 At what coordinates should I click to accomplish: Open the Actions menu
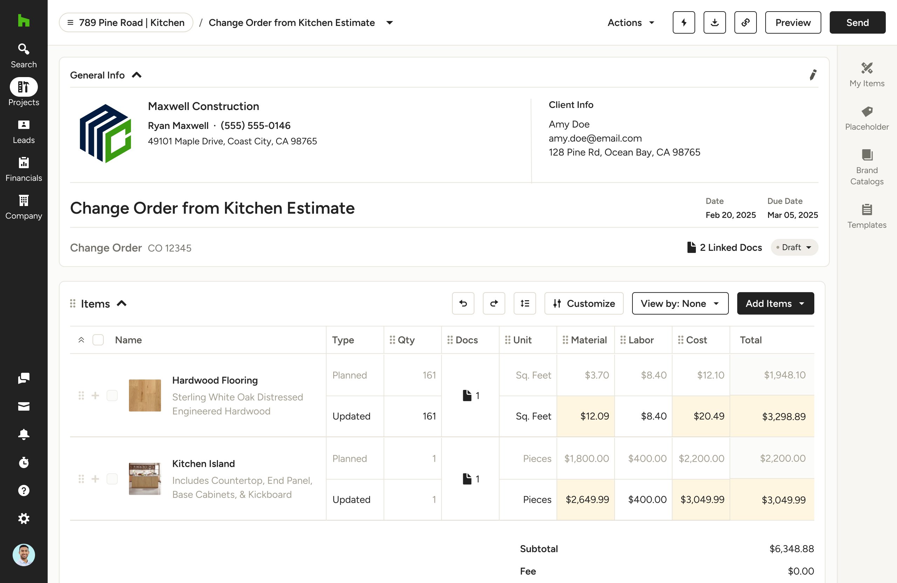[x=631, y=23]
